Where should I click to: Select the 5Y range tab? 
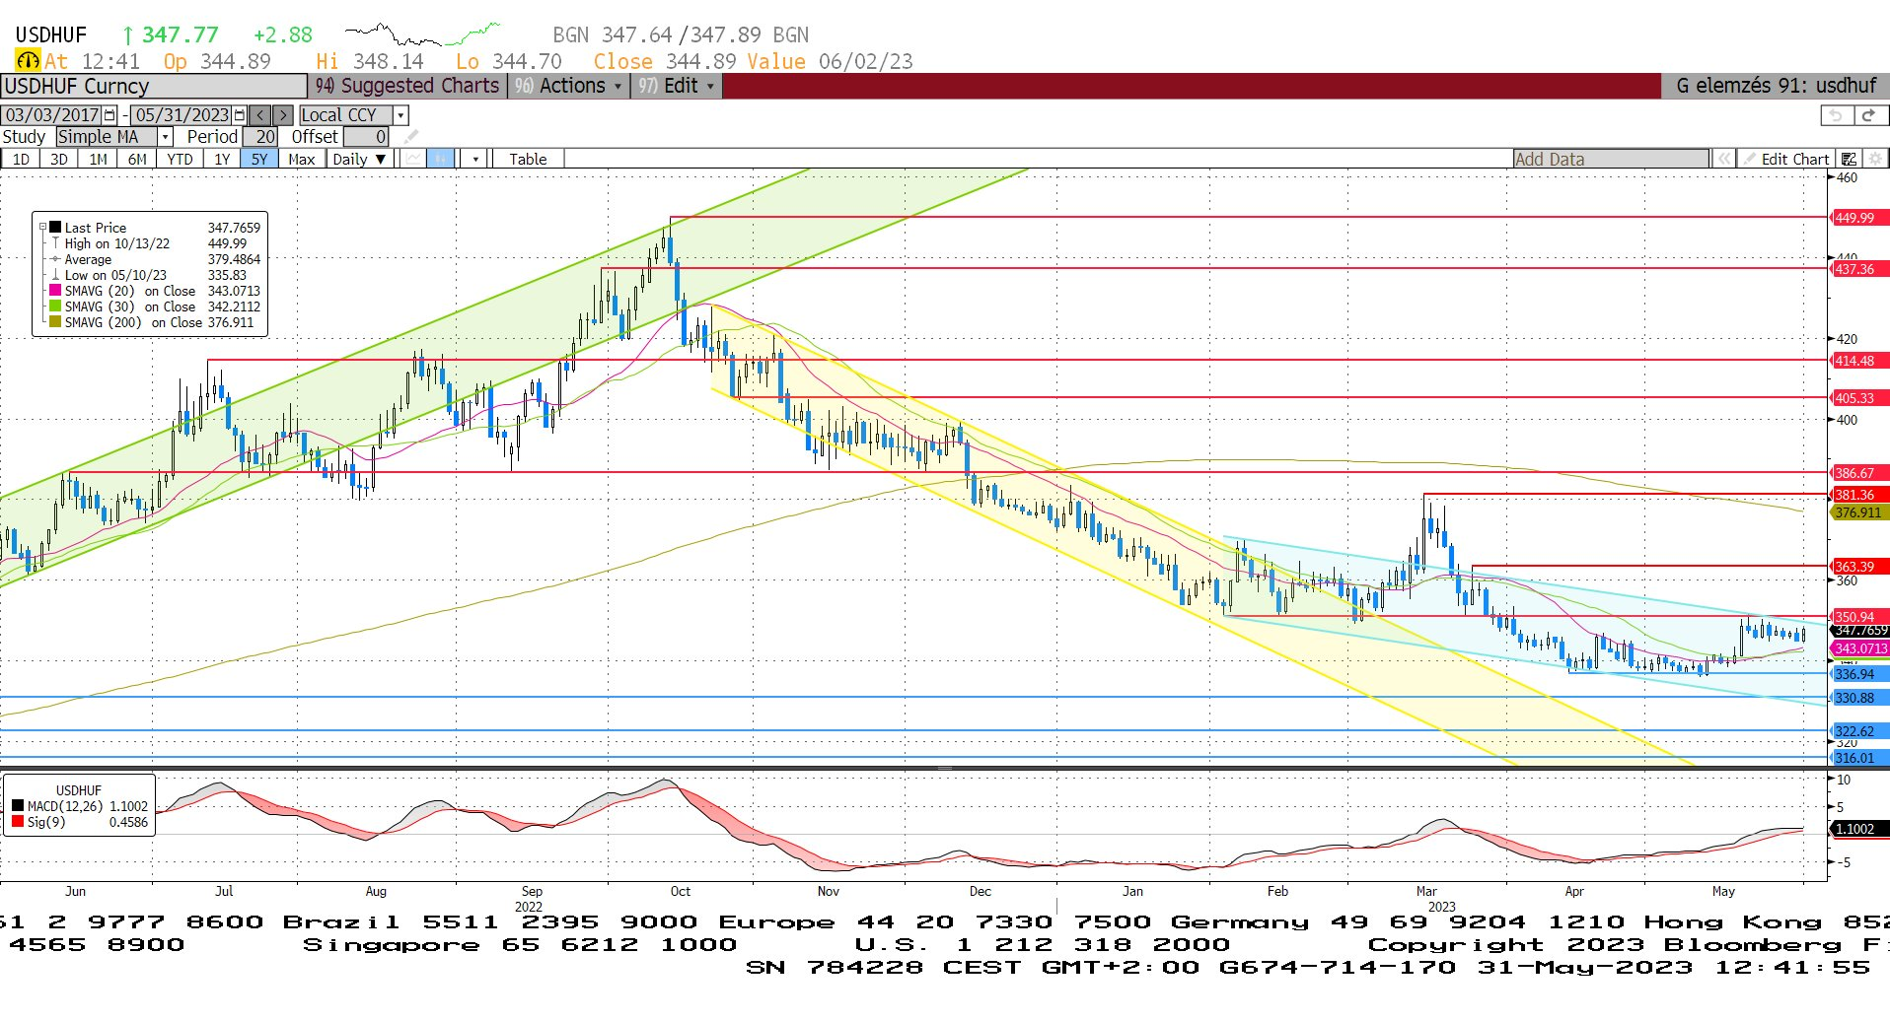pyautogui.click(x=259, y=159)
